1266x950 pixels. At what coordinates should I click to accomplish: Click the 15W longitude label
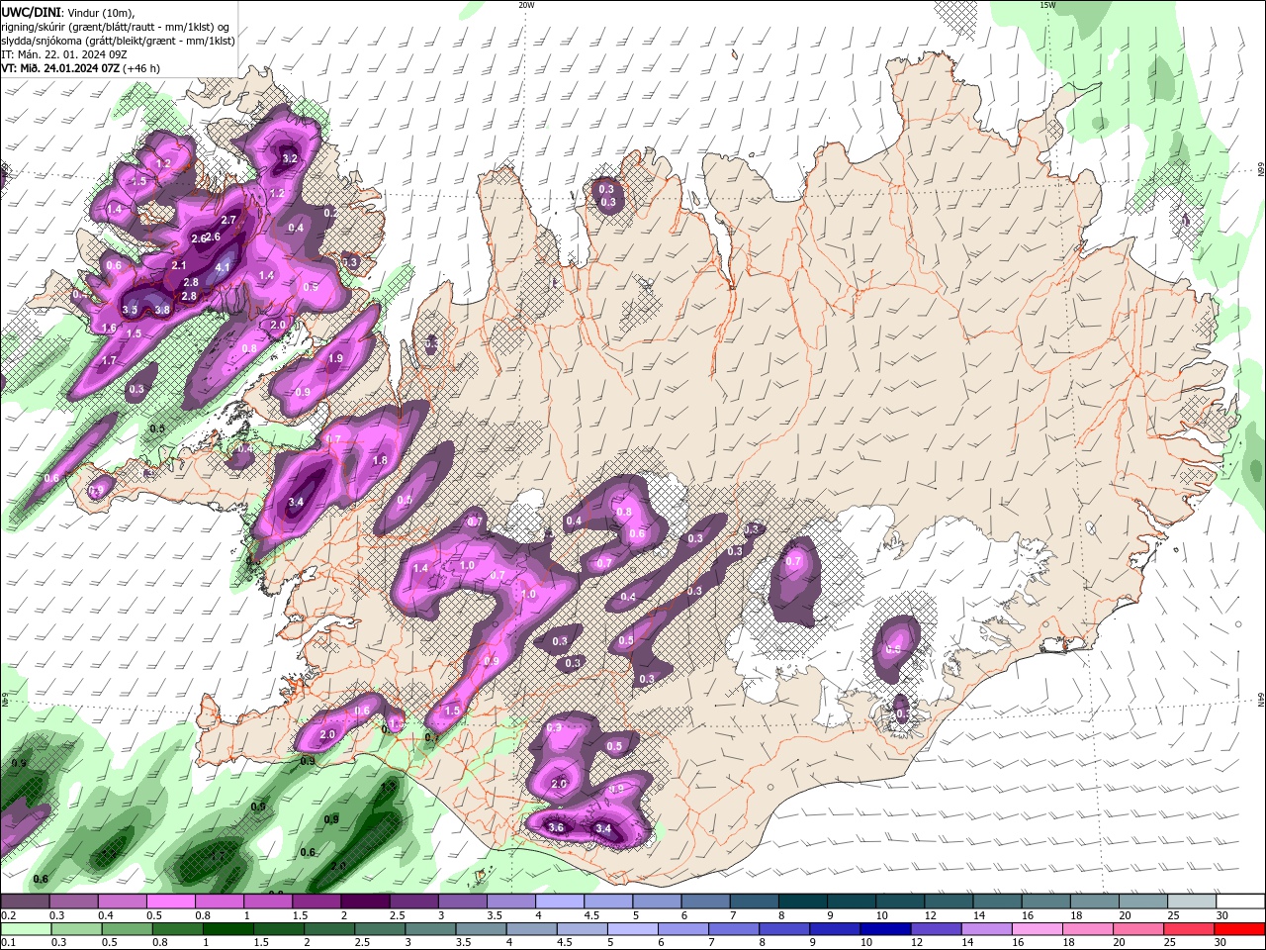(1047, 5)
